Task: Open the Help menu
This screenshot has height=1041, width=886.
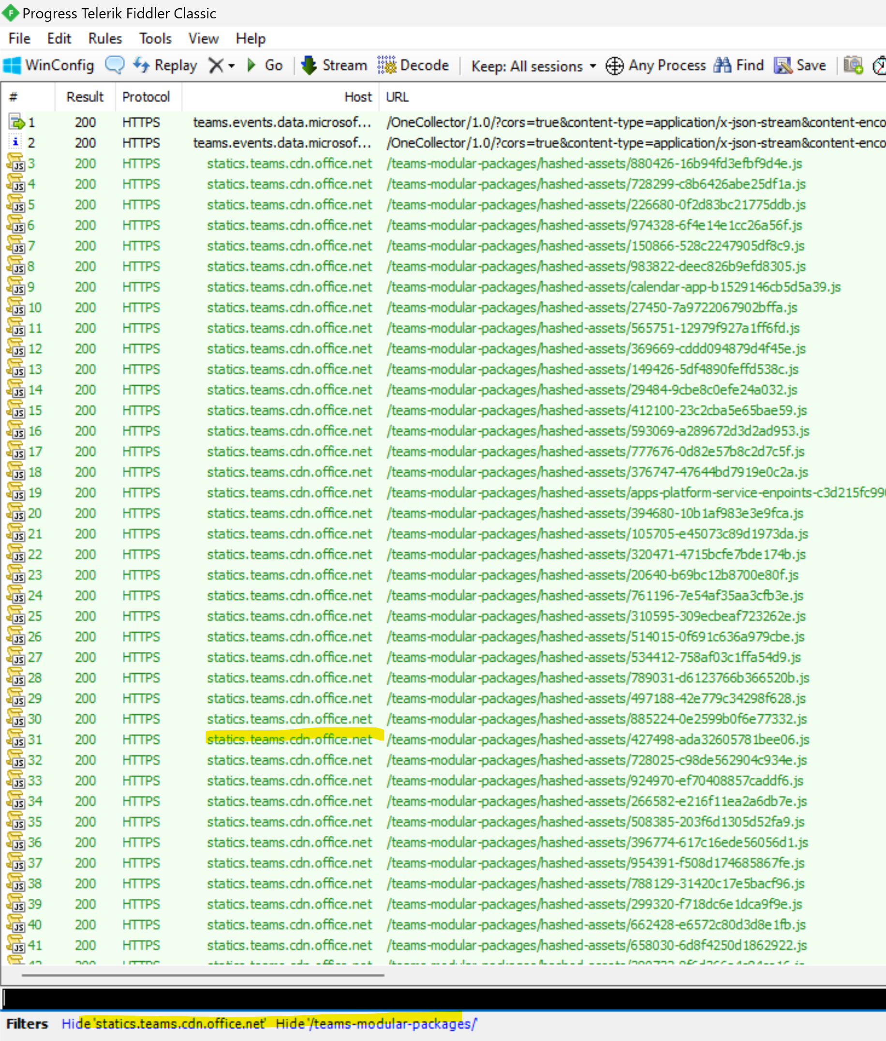Action: (x=251, y=39)
